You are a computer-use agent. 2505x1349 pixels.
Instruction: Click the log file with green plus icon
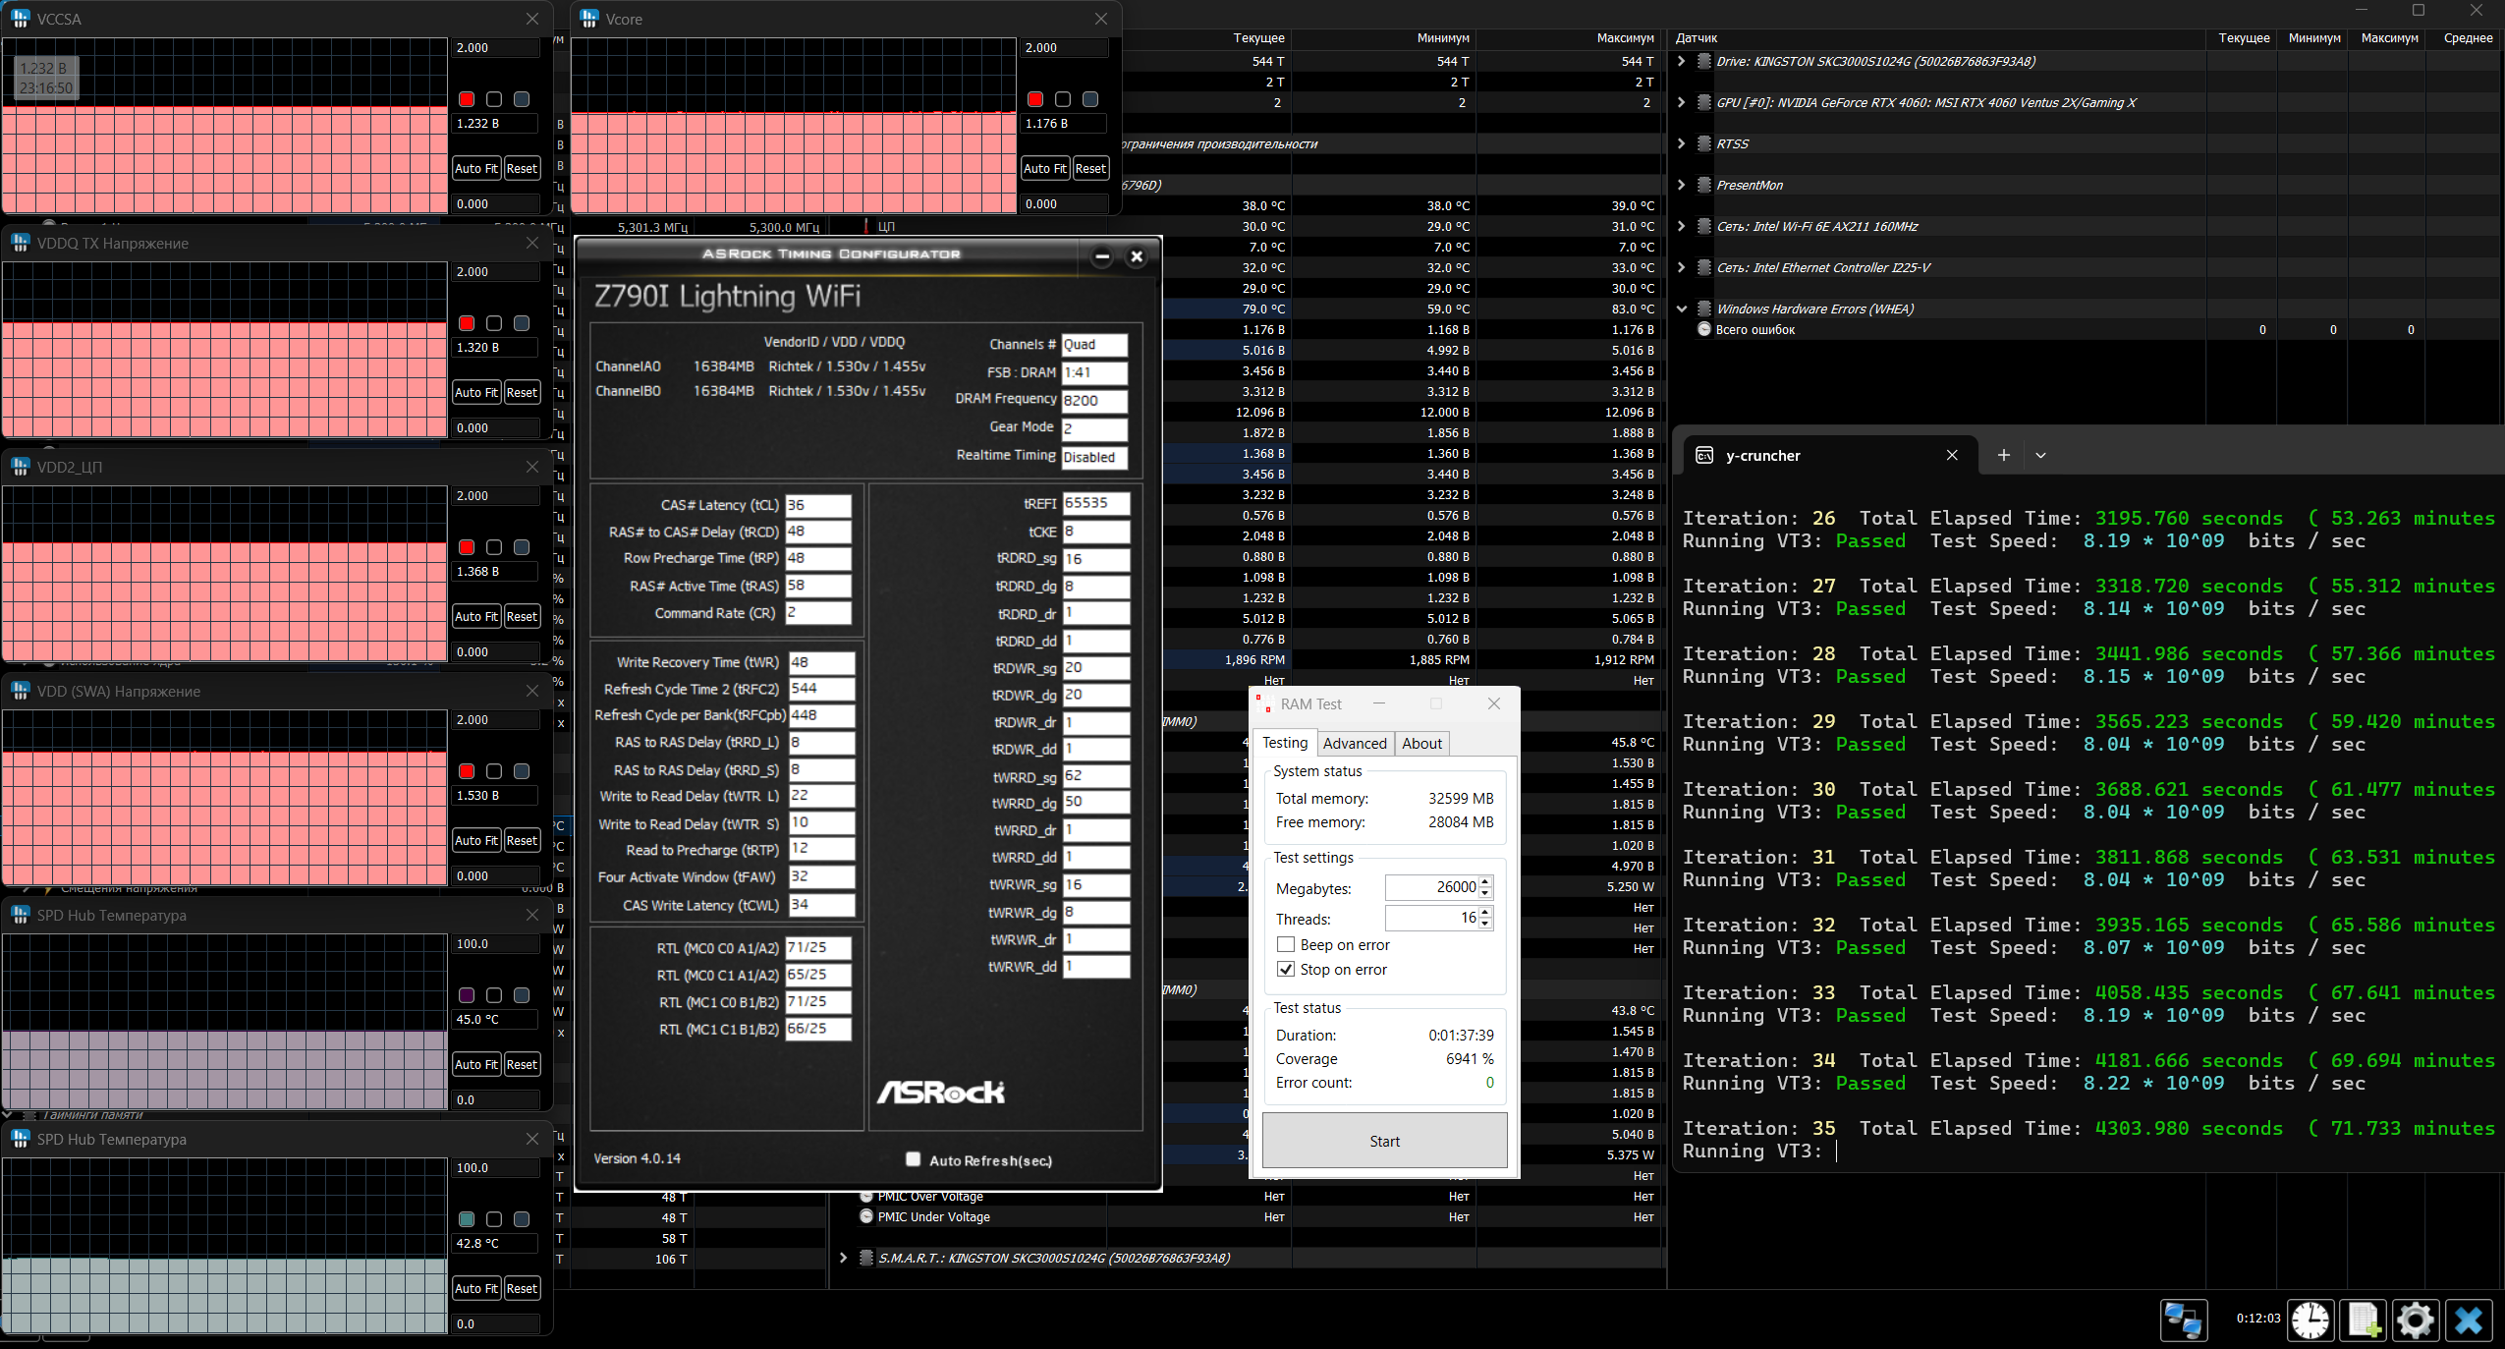click(2364, 1320)
